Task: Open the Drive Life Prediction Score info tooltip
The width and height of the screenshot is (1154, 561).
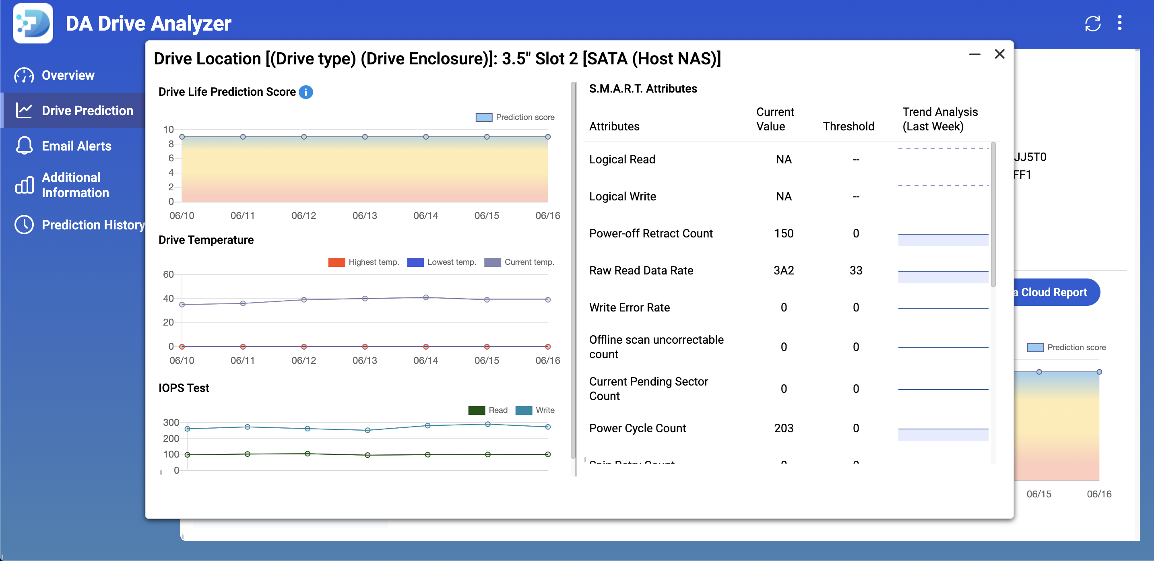Action: pyautogui.click(x=306, y=92)
